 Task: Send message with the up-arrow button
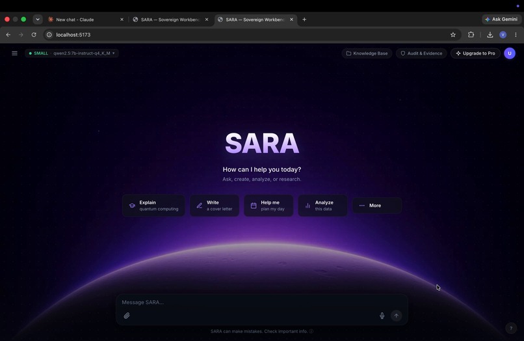tap(397, 316)
